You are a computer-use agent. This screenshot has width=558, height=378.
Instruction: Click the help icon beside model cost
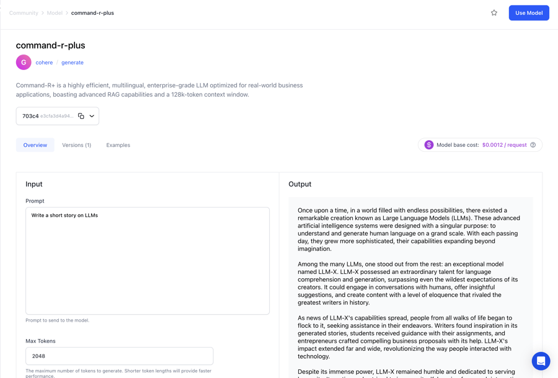pyautogui.click(x=533, y=145)
